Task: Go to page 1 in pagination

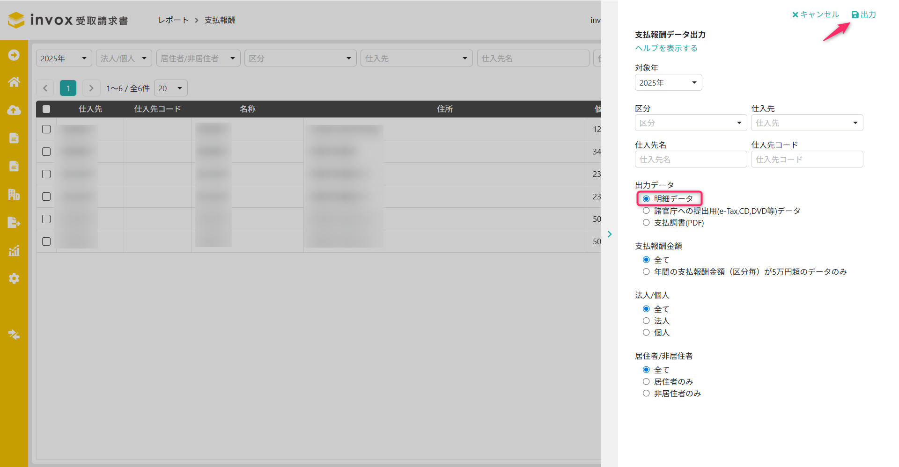Action: 68,88
